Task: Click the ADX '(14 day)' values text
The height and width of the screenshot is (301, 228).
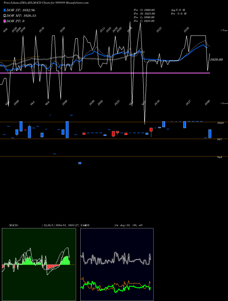Action: point(128,225)
